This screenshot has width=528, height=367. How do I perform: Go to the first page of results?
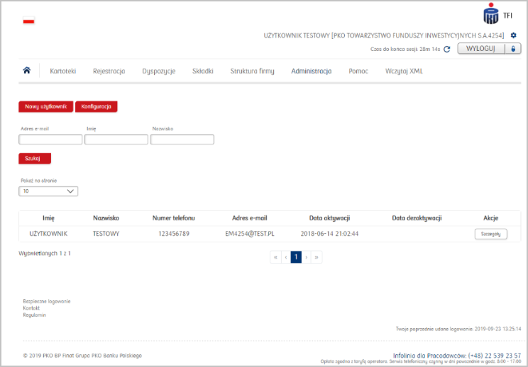pyautogui.click(x=275, y=257)
